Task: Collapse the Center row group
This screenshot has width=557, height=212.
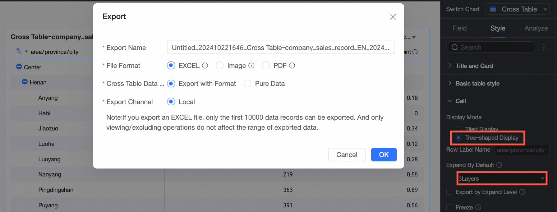Action: pos(19,67)
